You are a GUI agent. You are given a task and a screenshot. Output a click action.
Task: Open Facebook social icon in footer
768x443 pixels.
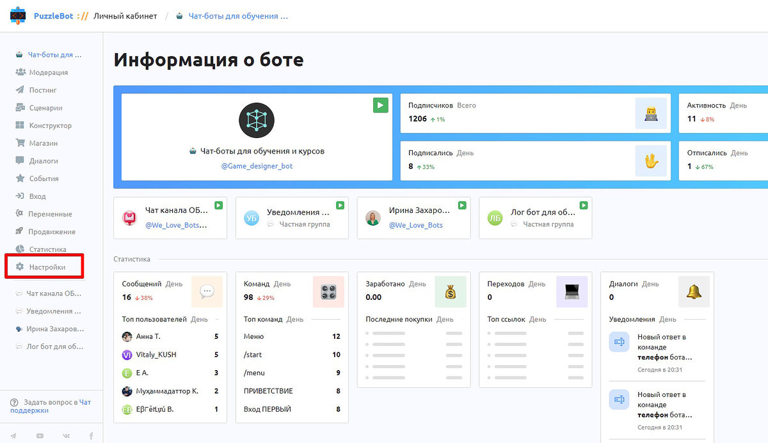coord(91,435)
